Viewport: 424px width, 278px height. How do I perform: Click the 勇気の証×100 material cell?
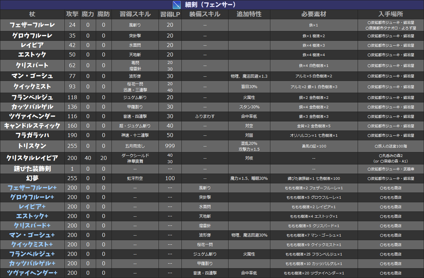tap(314, 146)
